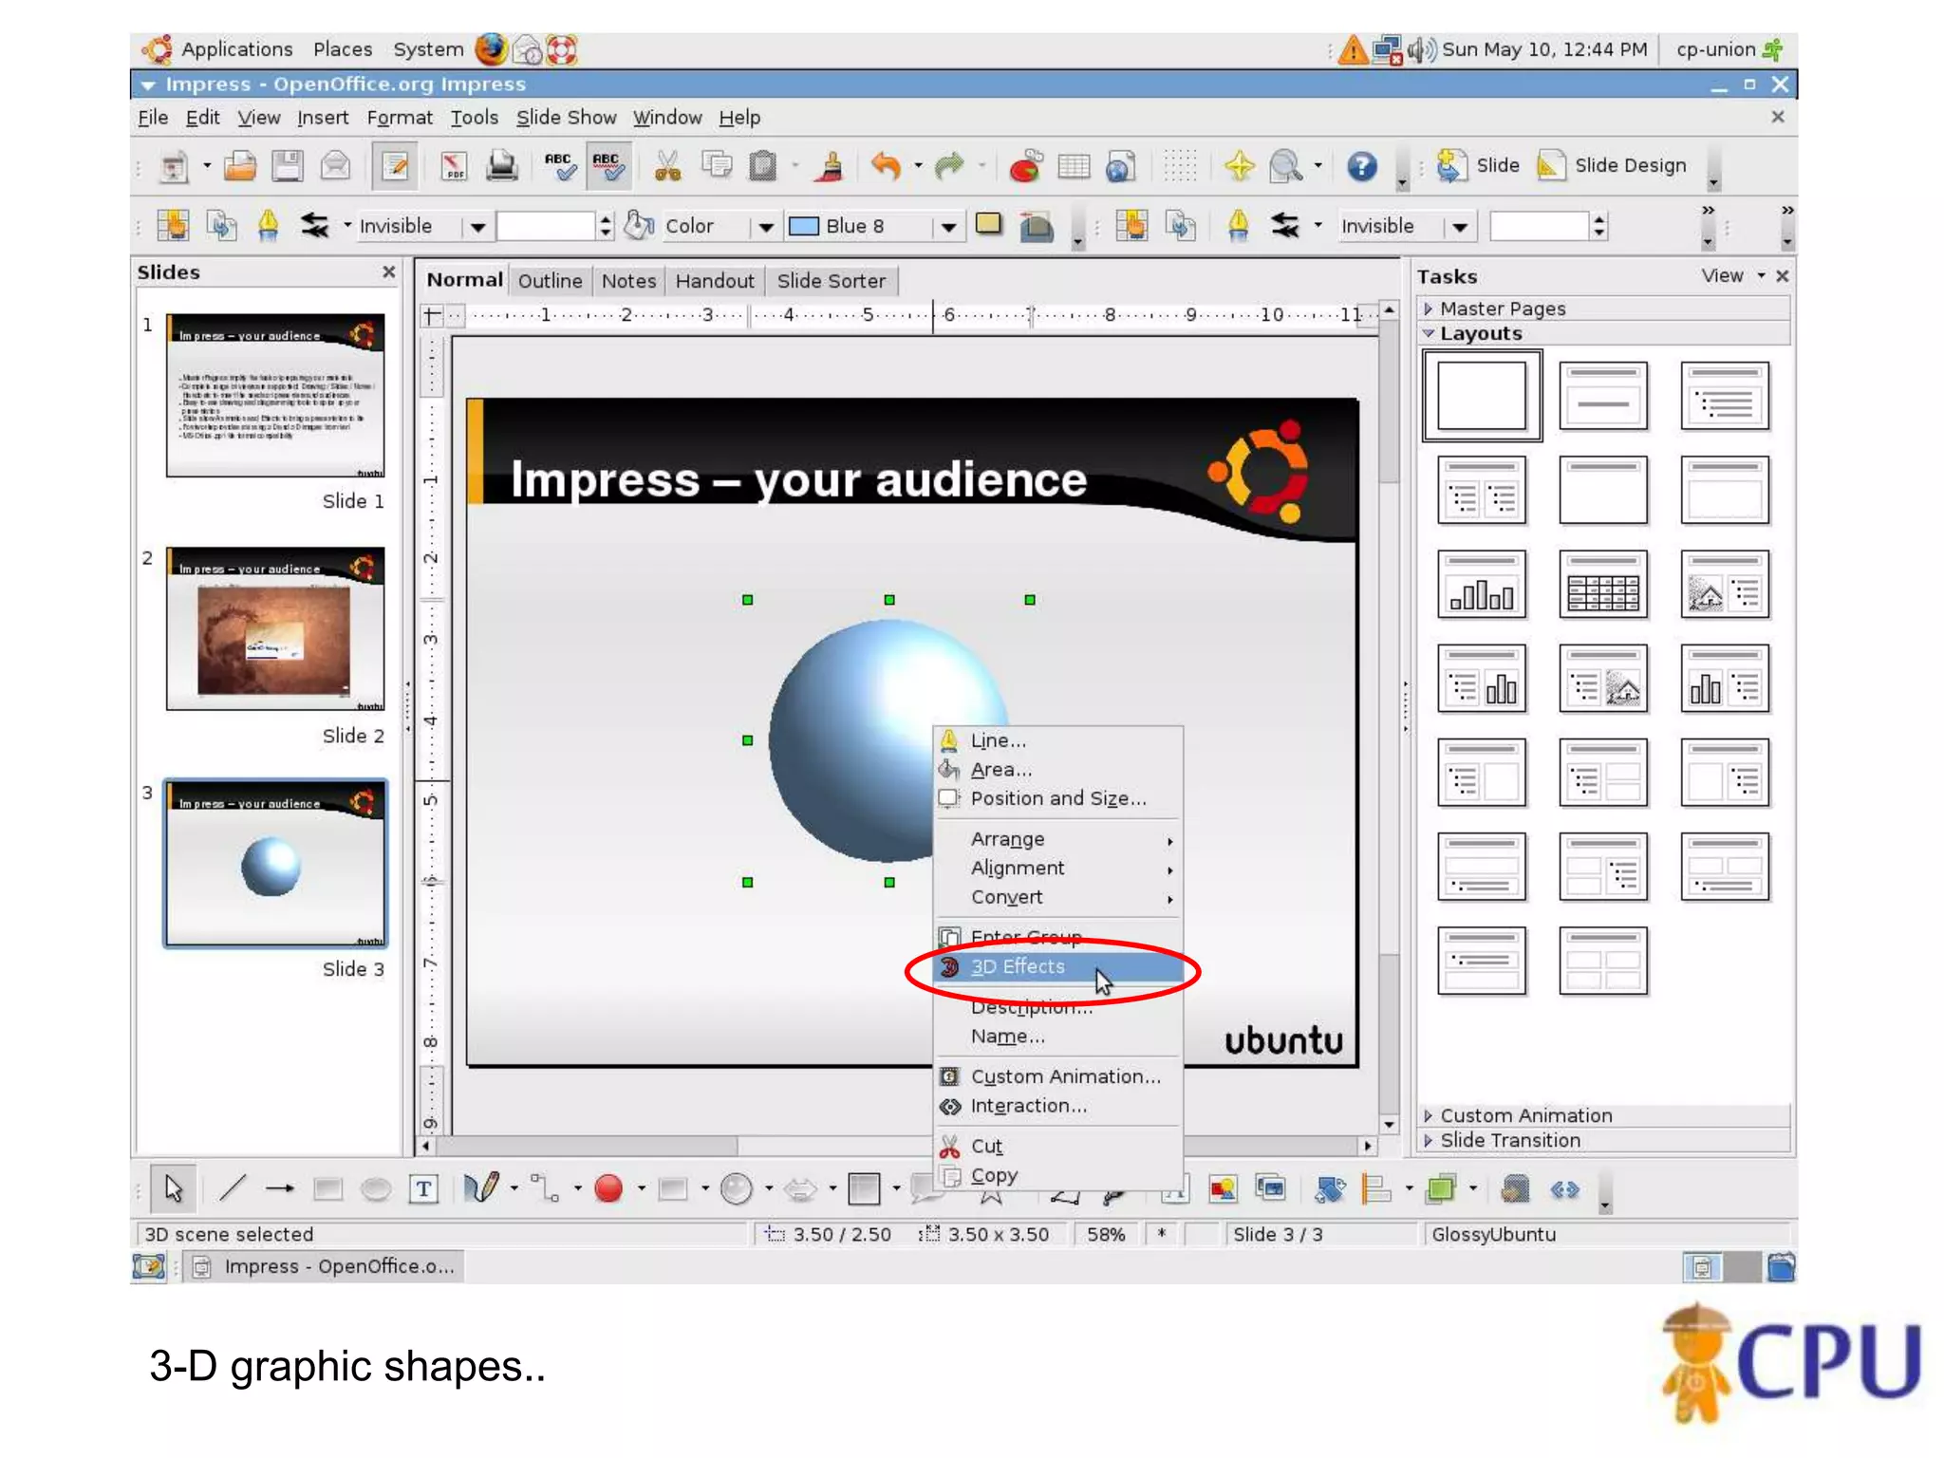
Task: Open the Arrange submenu
Action: tap(1059, 839)
